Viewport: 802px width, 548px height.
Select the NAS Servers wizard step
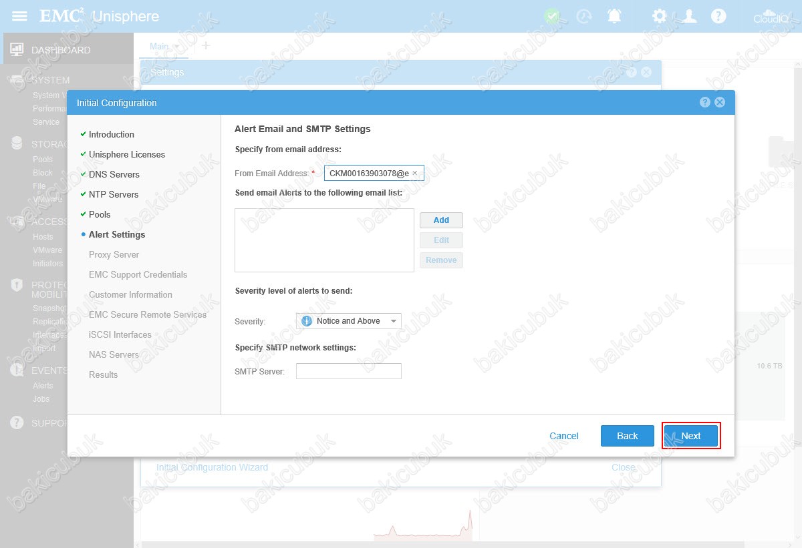(114, 354)
